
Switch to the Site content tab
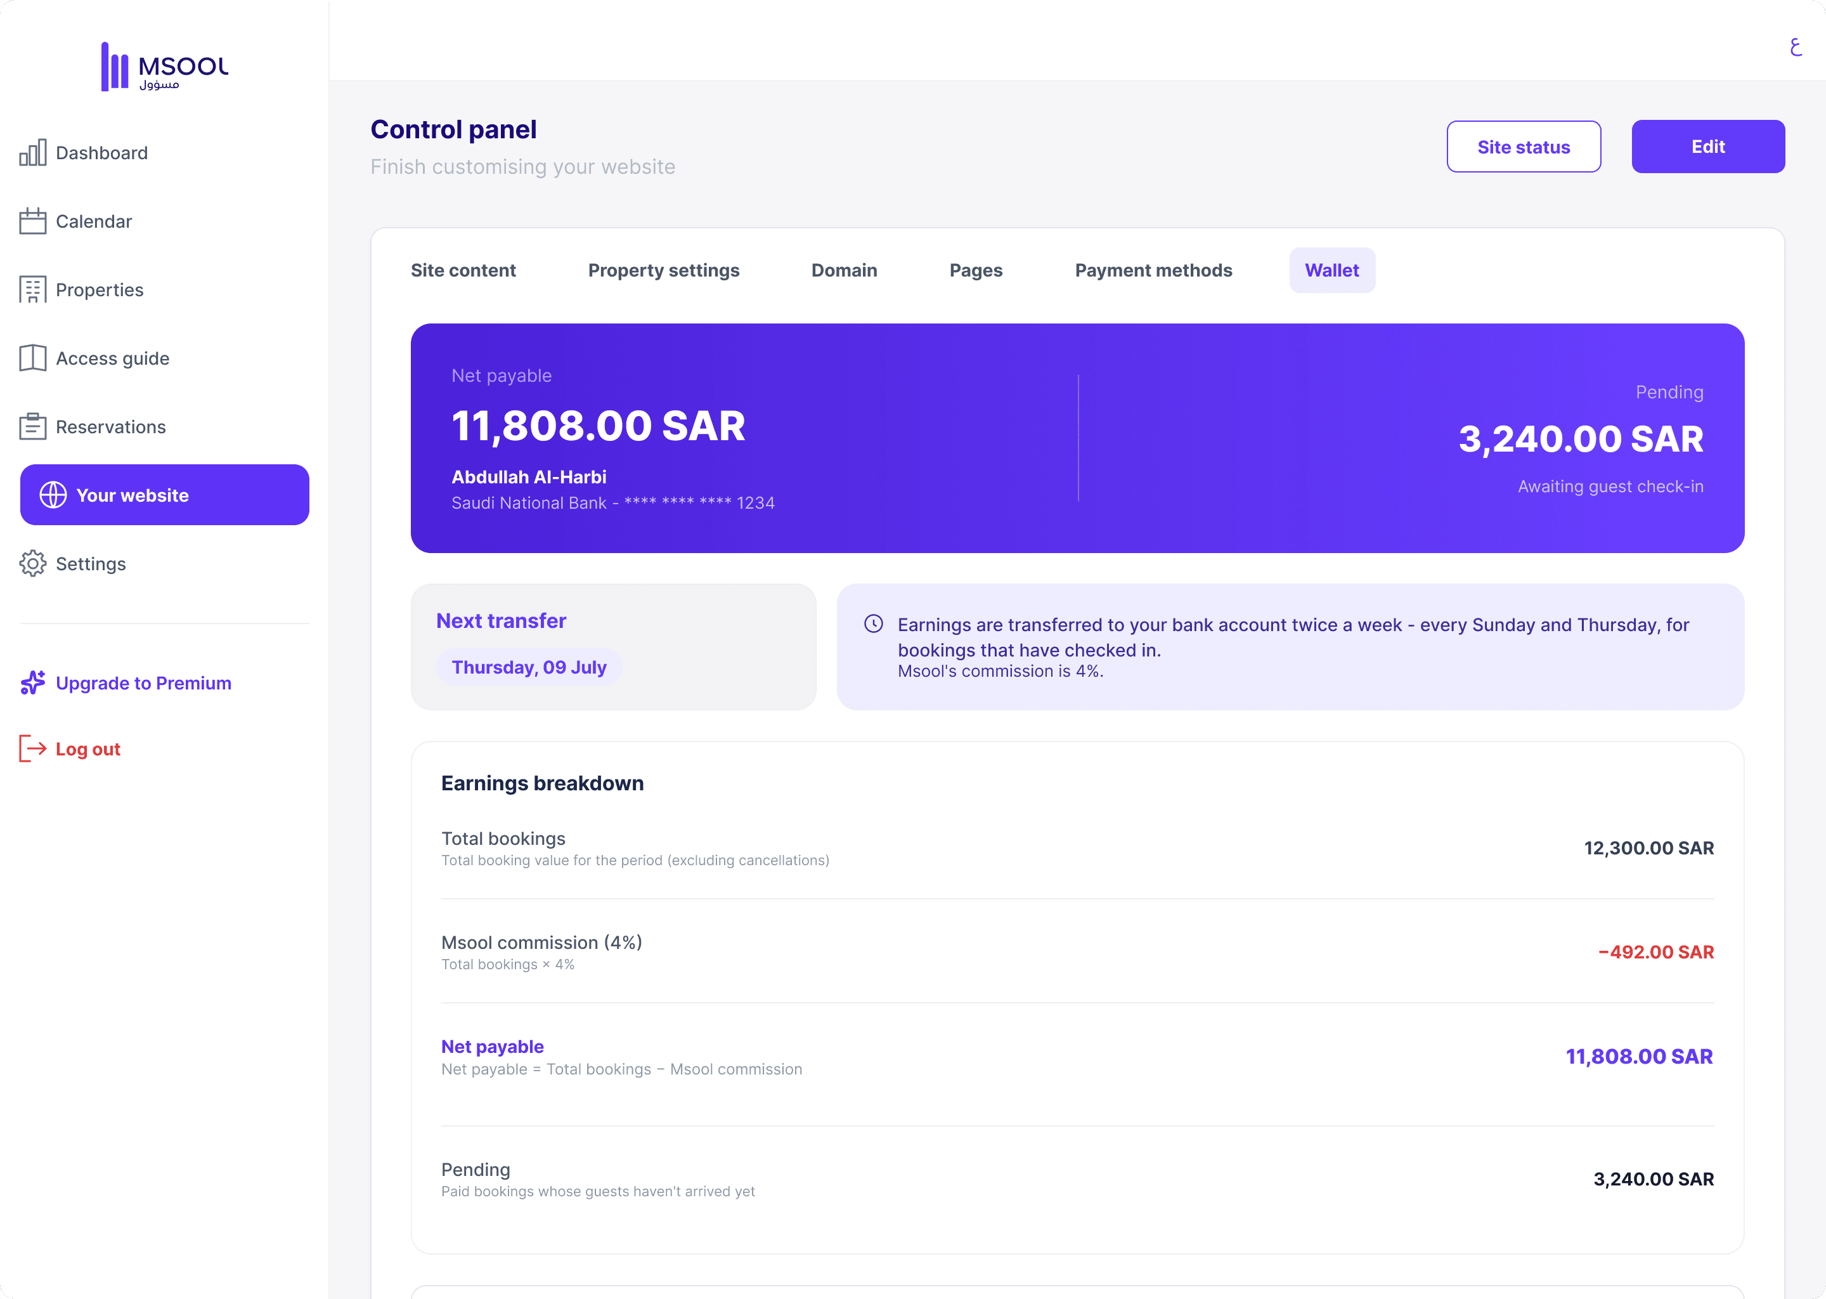click(x=463, y=270)
